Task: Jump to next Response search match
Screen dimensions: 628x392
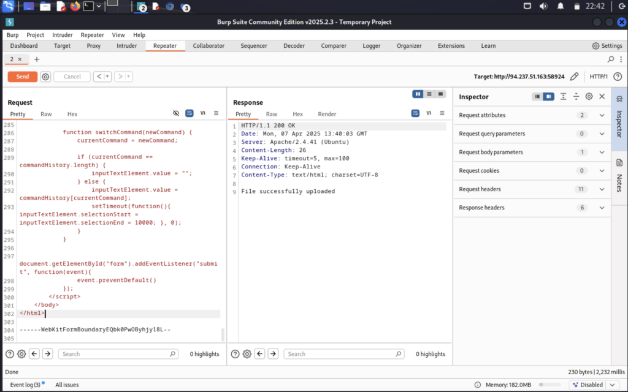Action: point(273,353)
